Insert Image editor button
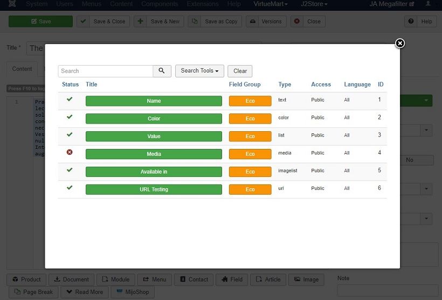The height and width of the screenshot is (300, 442). [x=306, y=280]
